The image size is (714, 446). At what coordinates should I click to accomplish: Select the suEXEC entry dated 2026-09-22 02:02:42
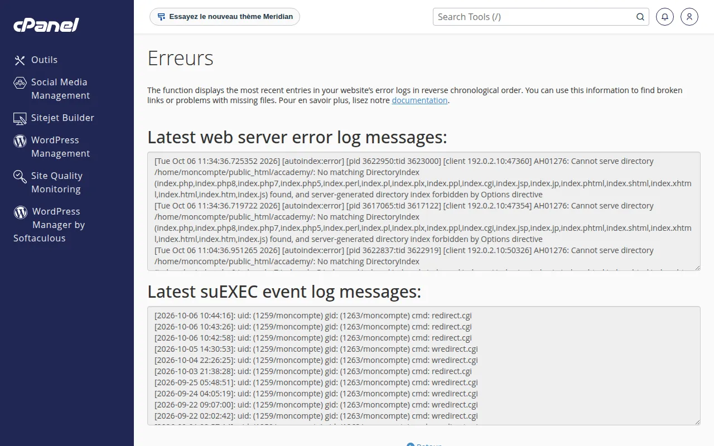click(x=316, y=416)
